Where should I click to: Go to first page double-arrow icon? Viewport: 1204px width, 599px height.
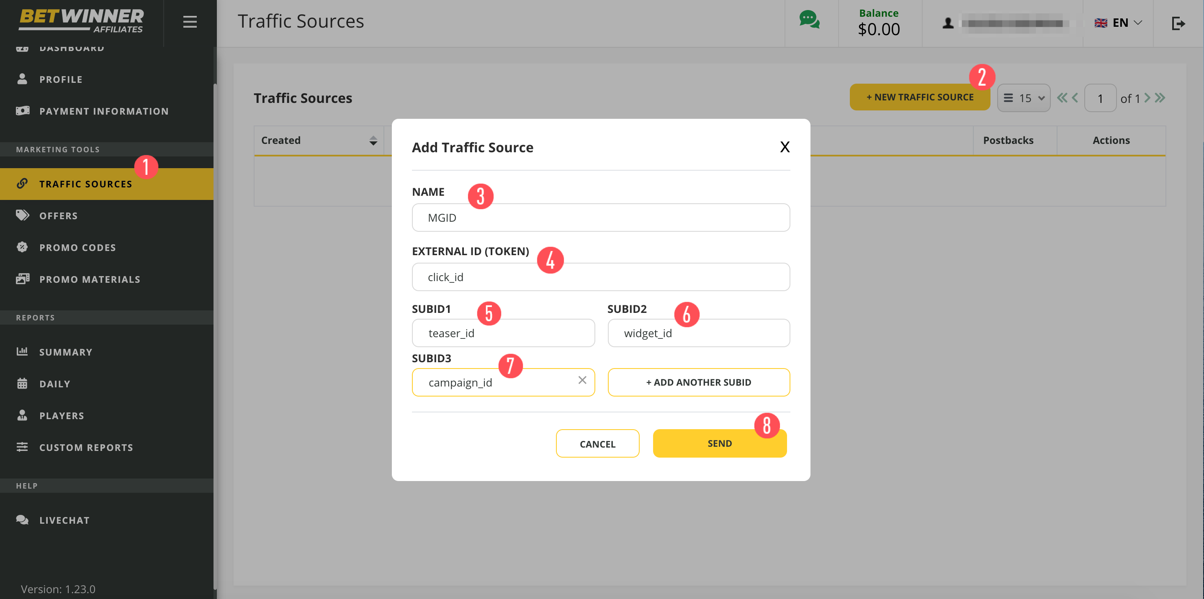click(x=1062, y=98)
